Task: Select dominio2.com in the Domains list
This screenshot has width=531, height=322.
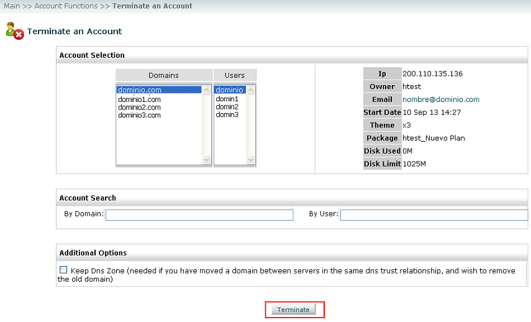Action: point(139,107)
